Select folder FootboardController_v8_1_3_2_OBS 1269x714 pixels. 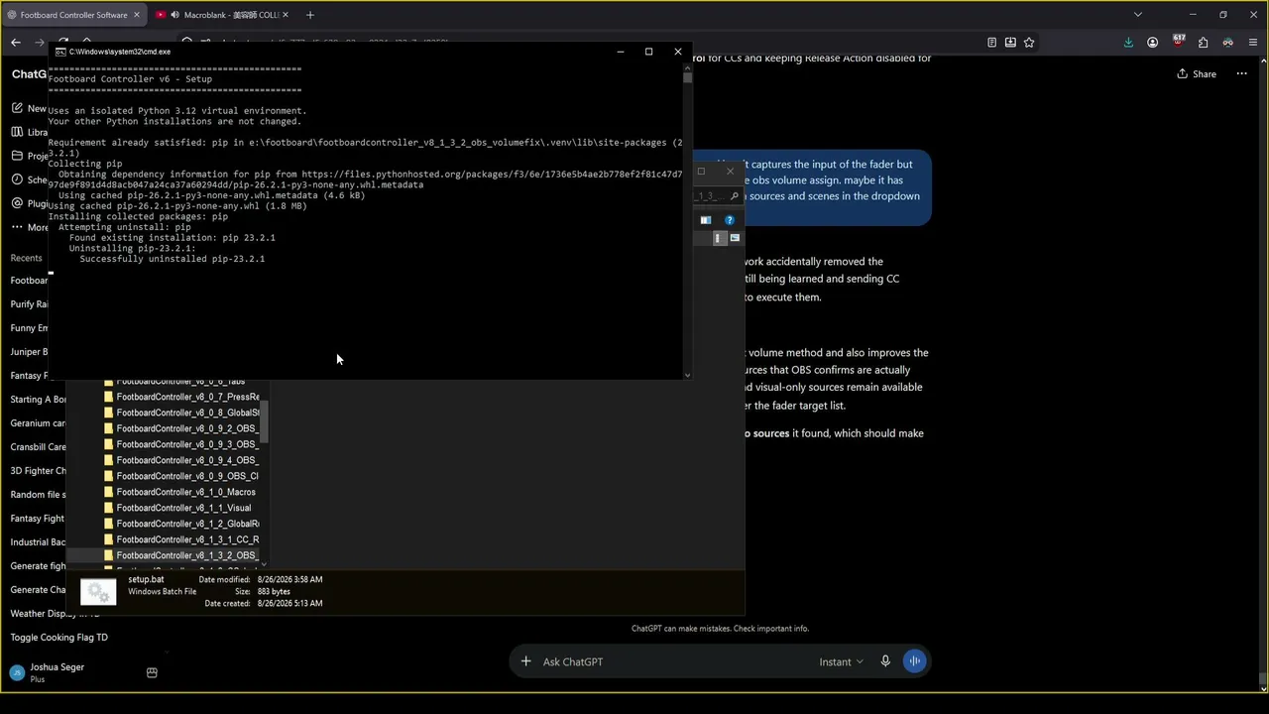pyautogui.click(x=182, y=555)
